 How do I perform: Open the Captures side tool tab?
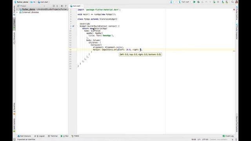coord(14,11)
